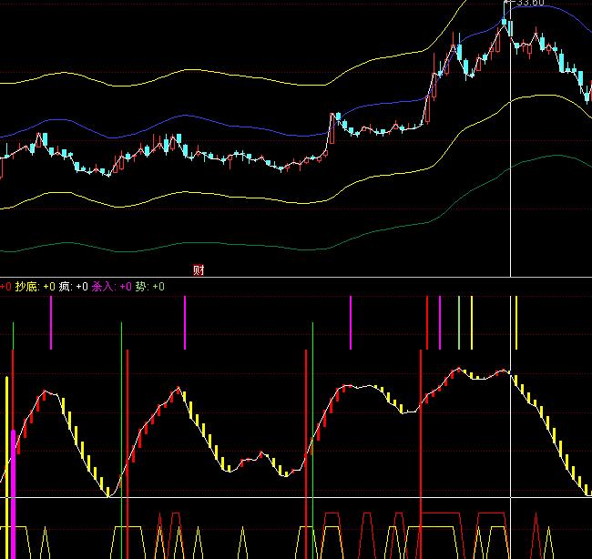Click the red +0 value at far left of indicator labels
The height and width of the screenshot is (559, 592).
point(6,287)
